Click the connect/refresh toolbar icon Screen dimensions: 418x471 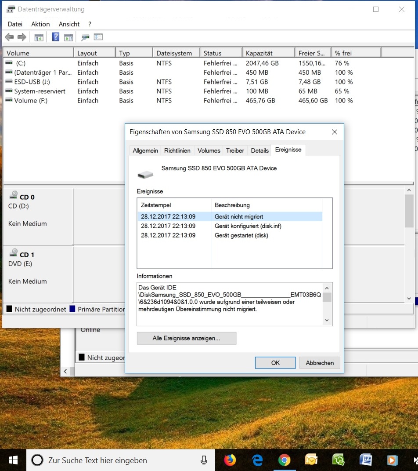tap(85, 37)
